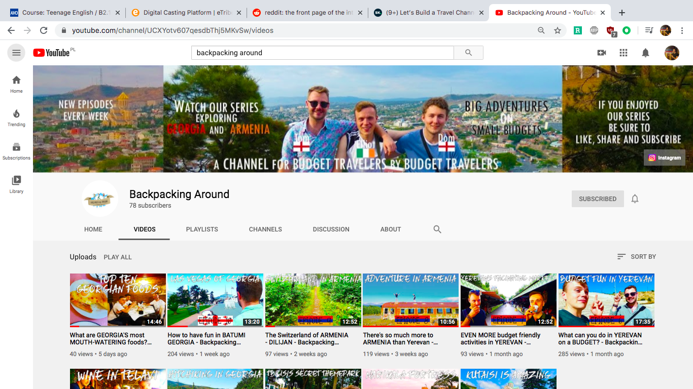Close the reddit tab
The height and width of the screenshot is (389, 693).
click(360, 13)
